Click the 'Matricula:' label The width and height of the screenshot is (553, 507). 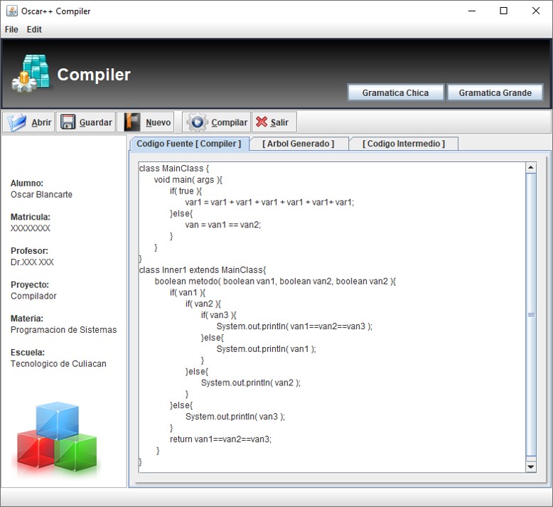pos(31,217)
